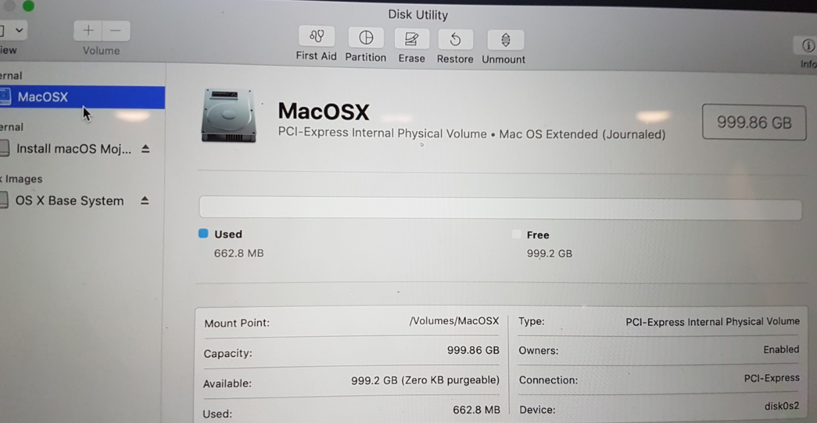Click the disk0s2 device identifier
The image size is (817, 423).
(x=781, y=406)
